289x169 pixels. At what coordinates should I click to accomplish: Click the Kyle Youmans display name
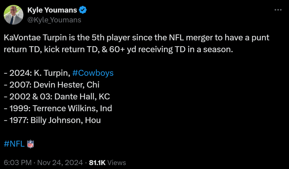(x=52, y=10)
